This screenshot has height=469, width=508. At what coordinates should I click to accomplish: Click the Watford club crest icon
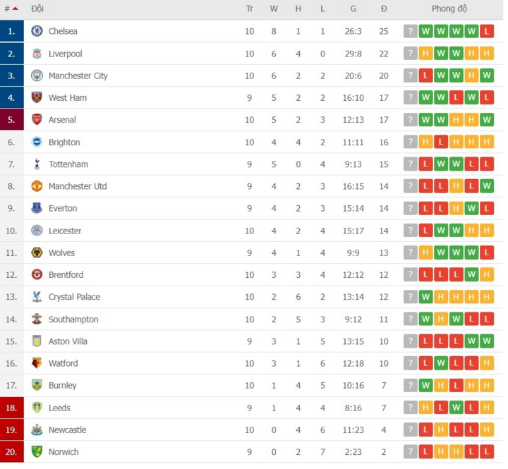37,363
